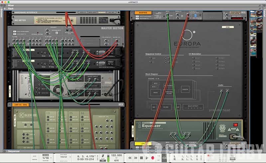Select the 0:00:15:214 time display

tap(86, 159)
